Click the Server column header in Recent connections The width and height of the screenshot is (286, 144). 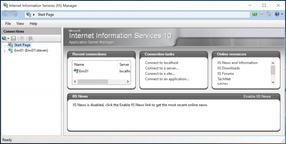tap(124, 64)
